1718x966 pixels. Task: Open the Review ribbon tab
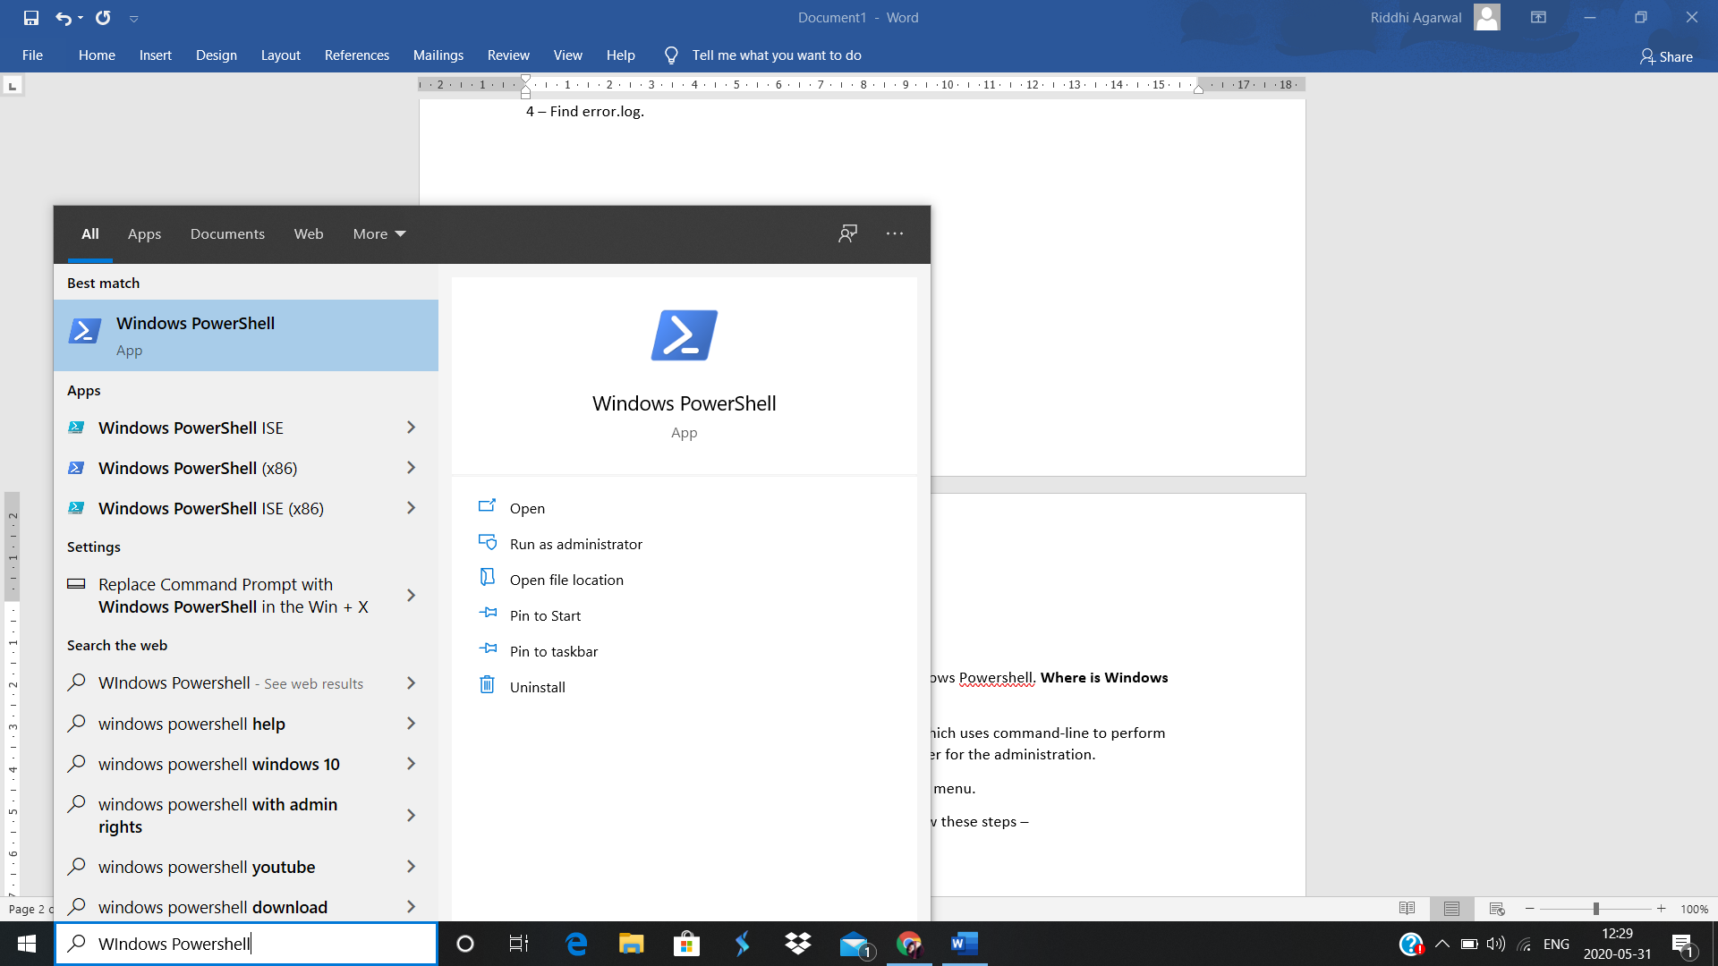click(x=508, y=55)
